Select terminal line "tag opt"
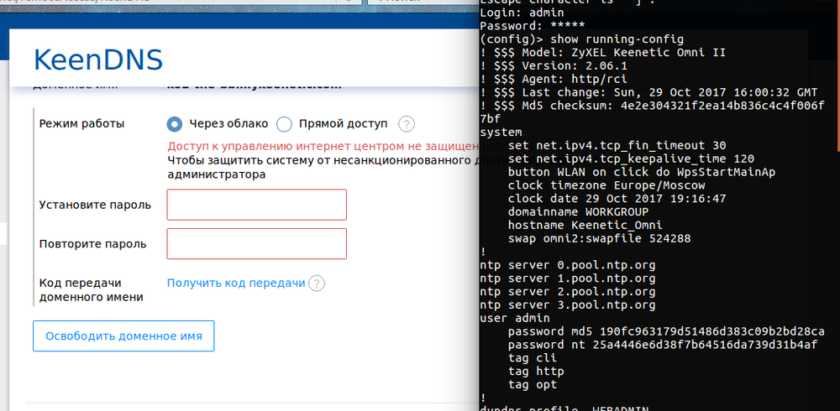Screen dimensions: 840x411 coord(533,384)
